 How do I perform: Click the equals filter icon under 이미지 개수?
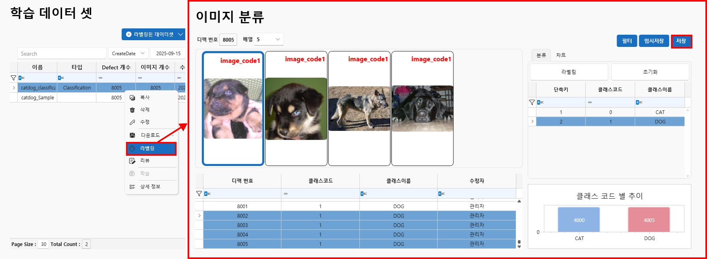[x=140, y=78]
